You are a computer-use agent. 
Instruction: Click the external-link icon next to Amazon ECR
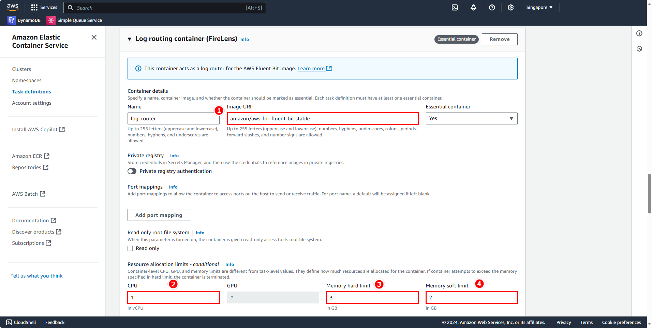47,156
